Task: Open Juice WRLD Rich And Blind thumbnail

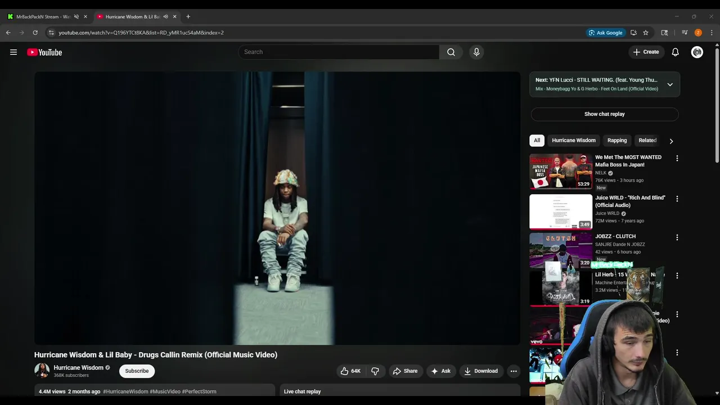Action: [561, 212]
